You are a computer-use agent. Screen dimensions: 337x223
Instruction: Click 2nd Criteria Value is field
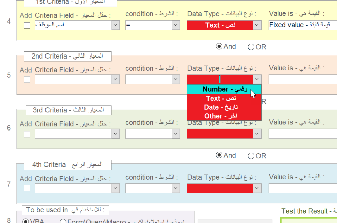(x=303, y=80)
